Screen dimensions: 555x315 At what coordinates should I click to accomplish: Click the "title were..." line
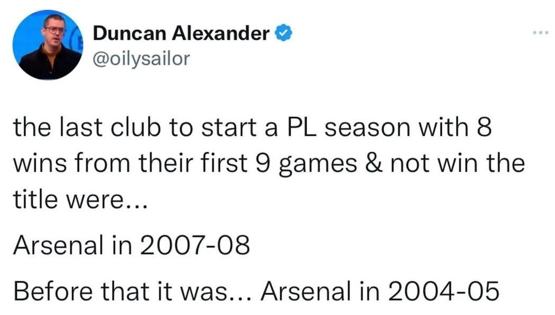click(x=80, y=199)
